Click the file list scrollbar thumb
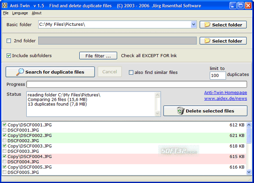Screen dimensions: 254x183 [249, 135]
